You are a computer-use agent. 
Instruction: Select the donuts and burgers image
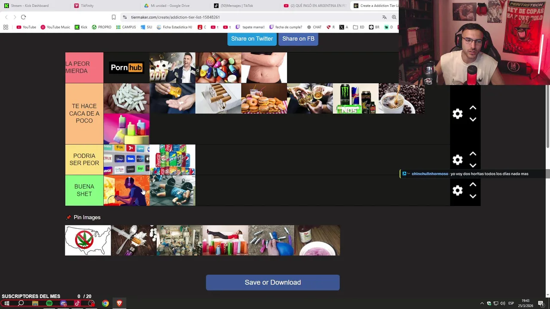[x=264, y=98]
